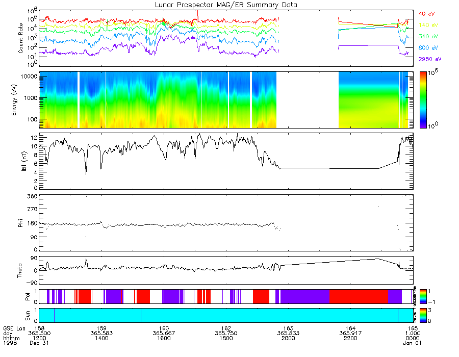459x357 pixels.
Task: Click the "2200" time tick label
Action: coord(351,338)
